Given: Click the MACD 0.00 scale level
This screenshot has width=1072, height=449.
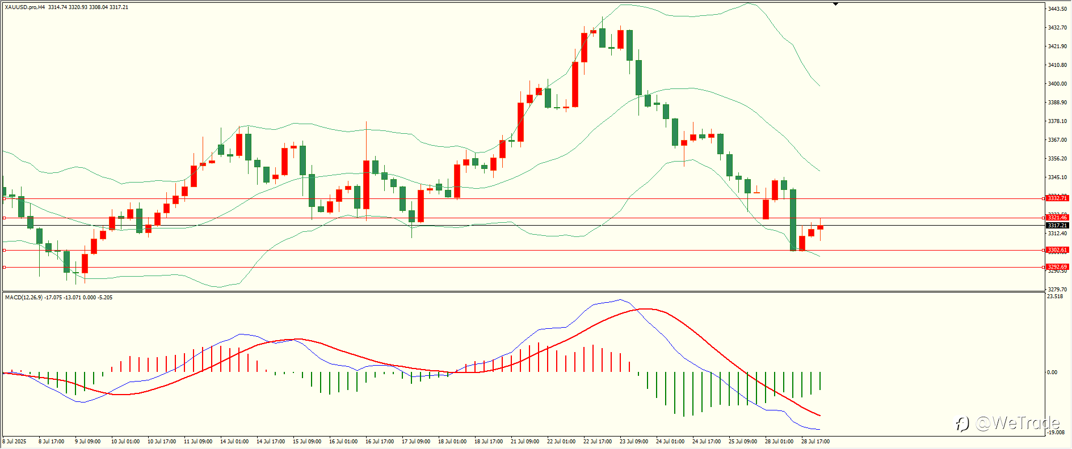Looking at the screenshot, I should pos(1052,372).
